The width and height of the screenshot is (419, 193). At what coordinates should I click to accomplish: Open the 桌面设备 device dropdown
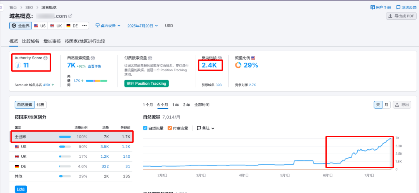108,26
